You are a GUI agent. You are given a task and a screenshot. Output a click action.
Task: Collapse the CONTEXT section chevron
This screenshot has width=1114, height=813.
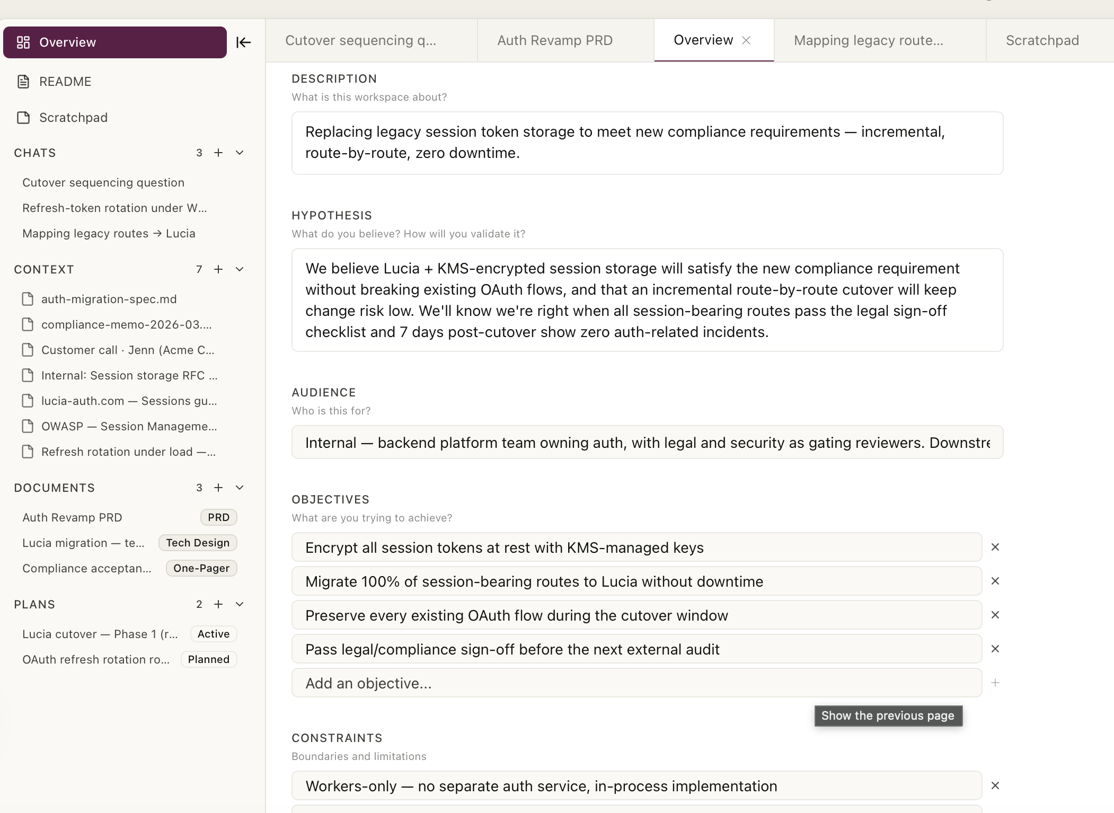pos(240,269)
